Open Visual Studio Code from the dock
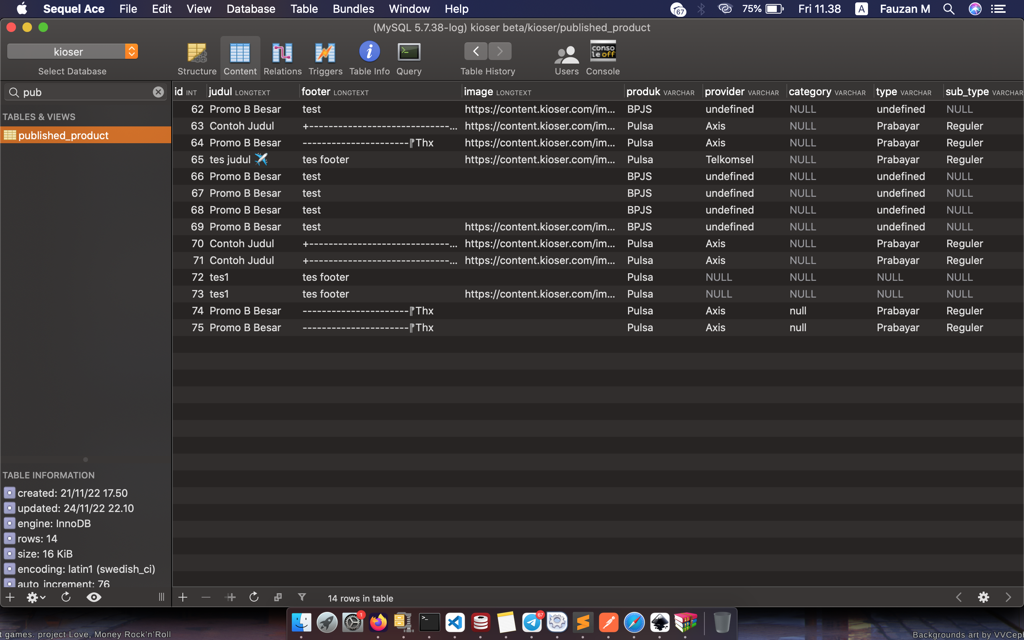The width and height of the screenshot is (1024, 640). click(x=454, y=622)
